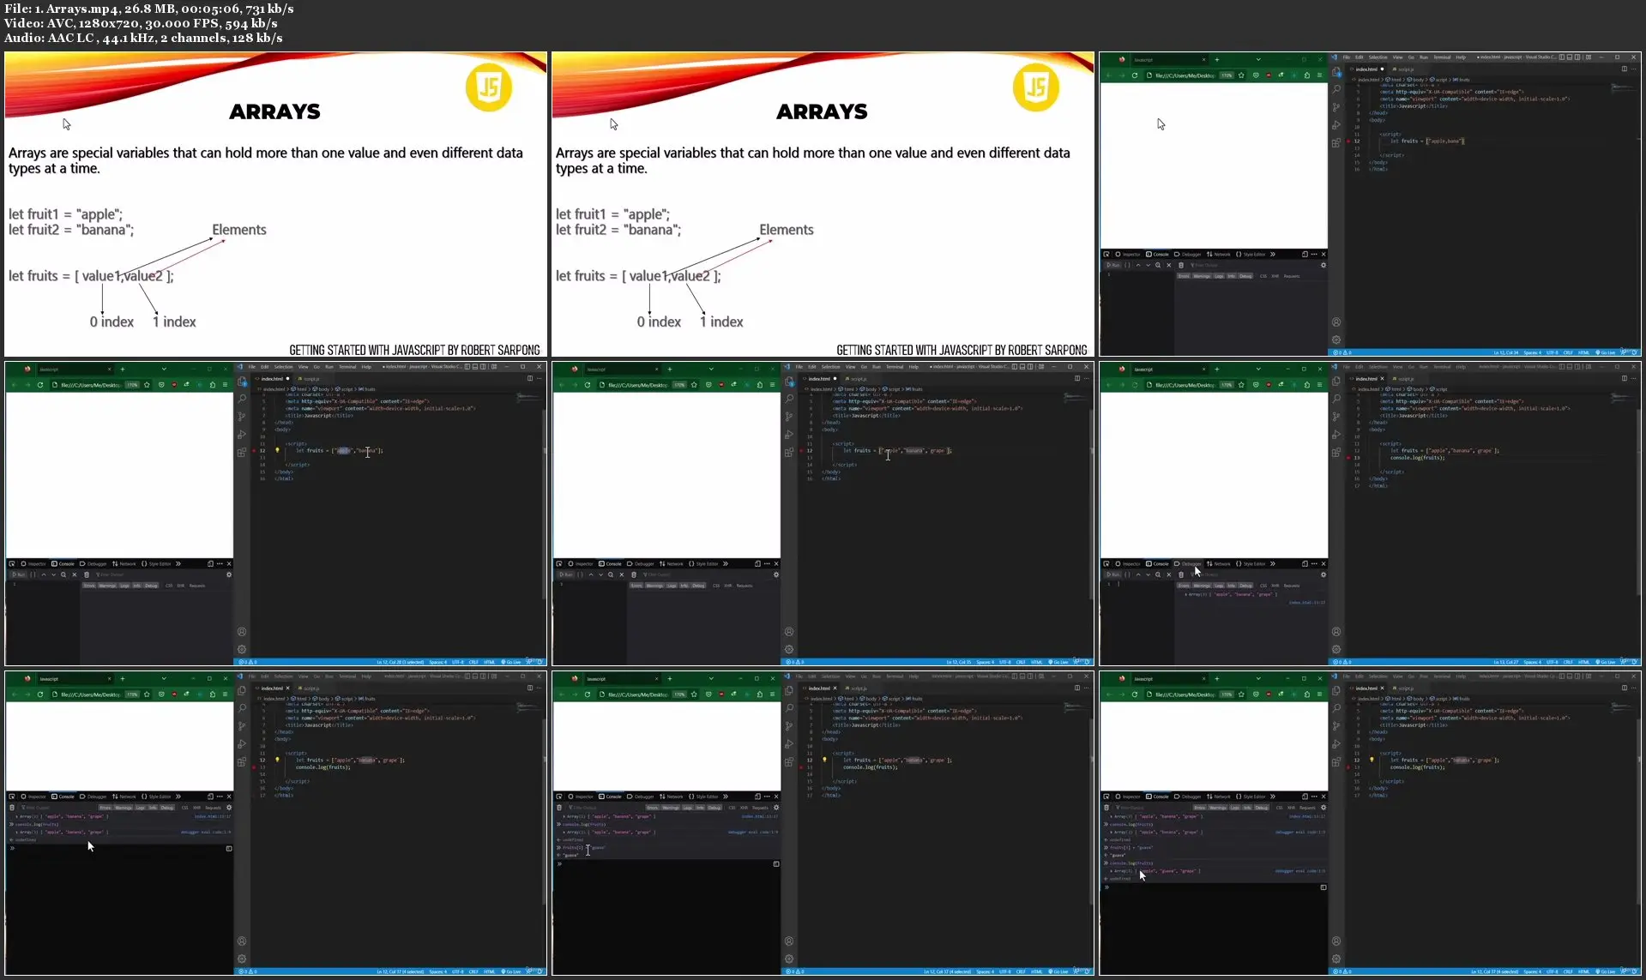Open Style Editor tab in eighth frame
The image size is (1646, 980).
[x=703, y=797]
